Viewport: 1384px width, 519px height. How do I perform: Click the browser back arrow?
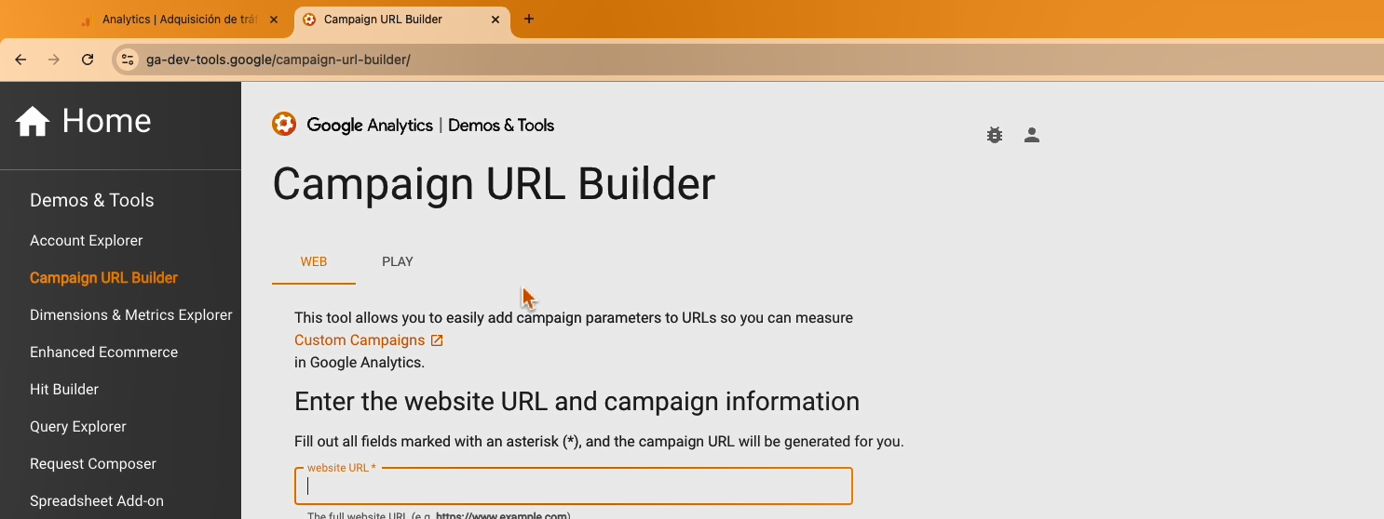tap(20, 60)
